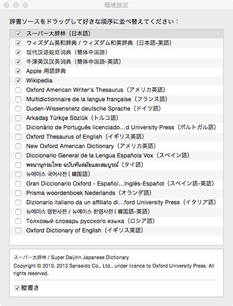Select the Gran Diccionario Oxford row

pyautogui.click(x=116, y=184)
